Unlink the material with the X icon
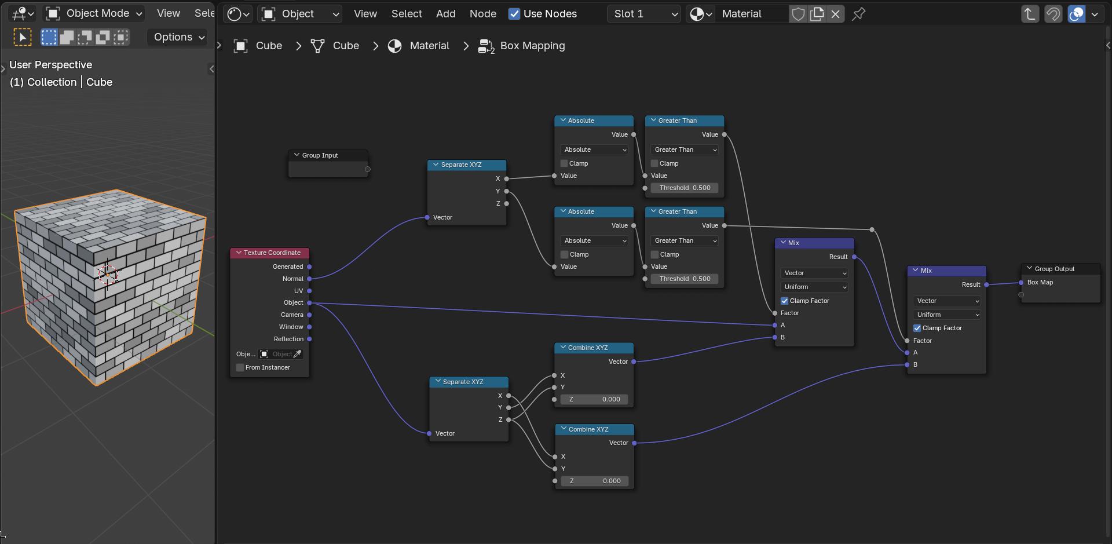This screenshot has height=544, width=1112. coord(835,14)
